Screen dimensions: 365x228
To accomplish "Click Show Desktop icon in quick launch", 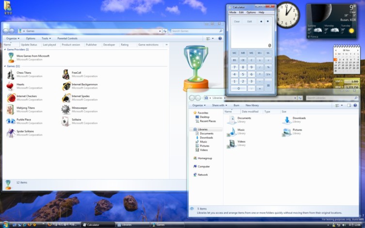I will pyautogui.click(x=15, y=225).
